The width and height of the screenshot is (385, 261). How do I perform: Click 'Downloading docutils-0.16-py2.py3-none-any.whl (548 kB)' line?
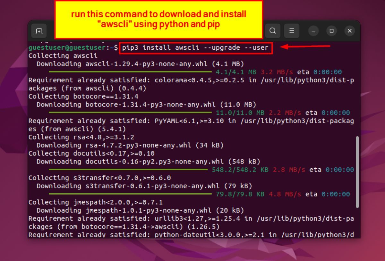(x=148, y=162)
